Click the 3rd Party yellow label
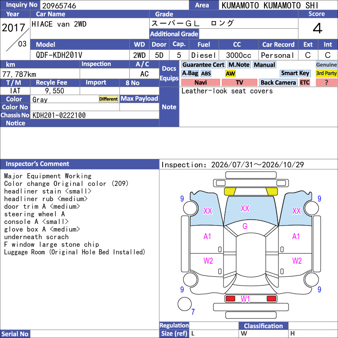 tap(326, 73)
